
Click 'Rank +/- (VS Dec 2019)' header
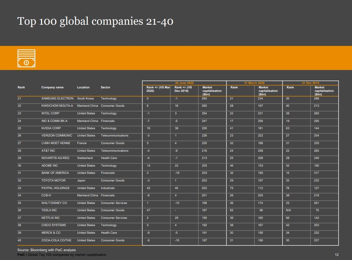coord(183,89)
